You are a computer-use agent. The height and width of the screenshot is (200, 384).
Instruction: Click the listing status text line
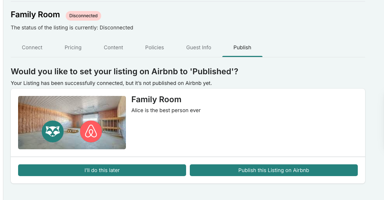pyautogui.click(x=72, y=28)
